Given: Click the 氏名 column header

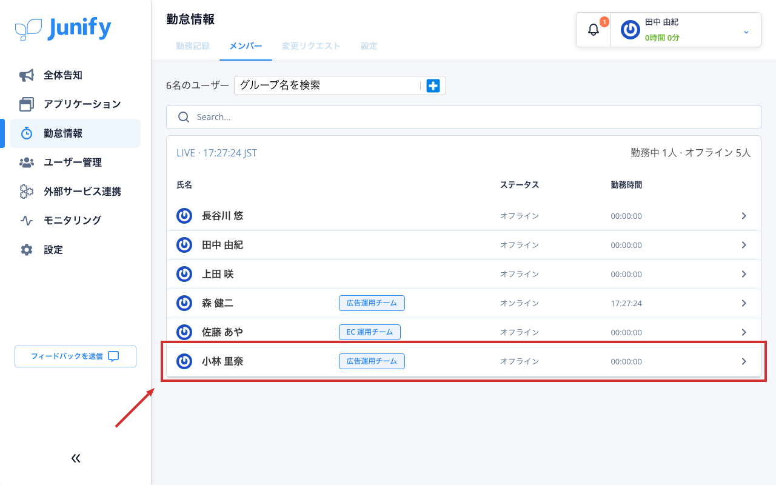Looking at the screenshot, I should point(184,185).
